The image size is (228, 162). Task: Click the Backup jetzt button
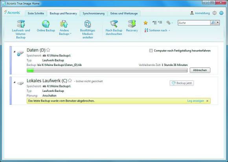click(182, 83)
